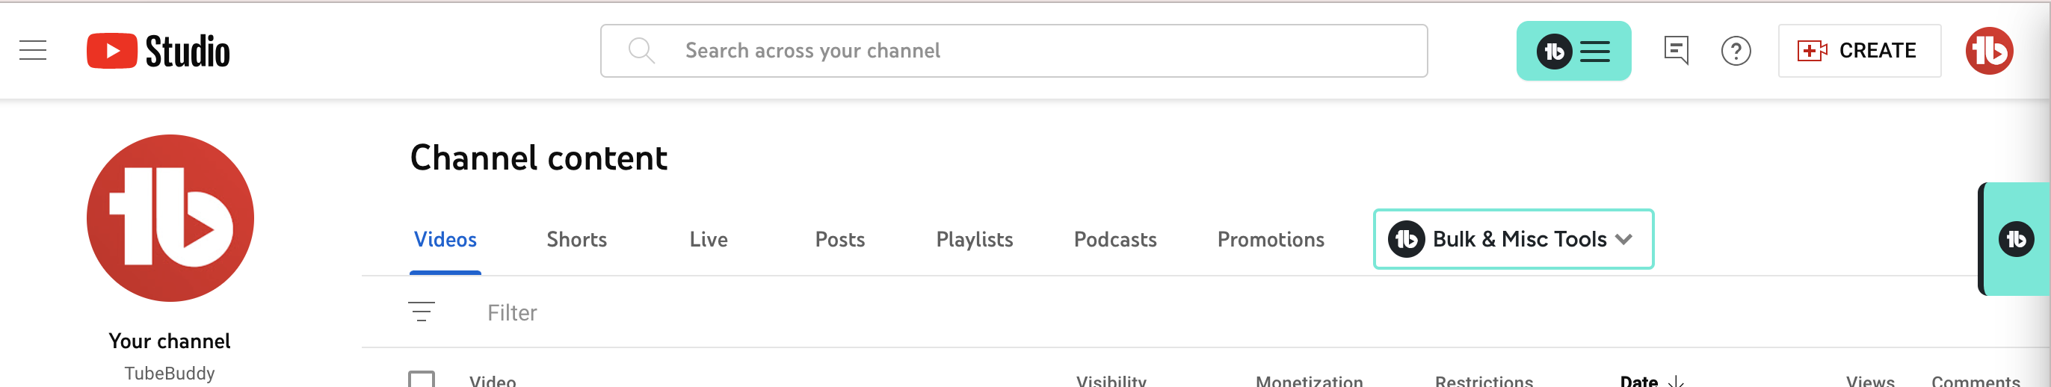Open the help question mark icon
This screenshot has height=387, width=2051.
(1736, 52)
